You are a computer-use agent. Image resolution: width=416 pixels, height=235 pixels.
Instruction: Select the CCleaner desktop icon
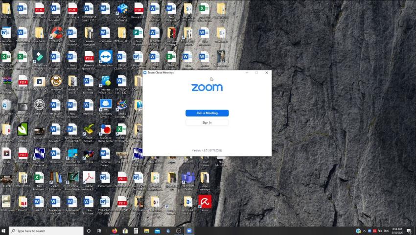(56, 35)
